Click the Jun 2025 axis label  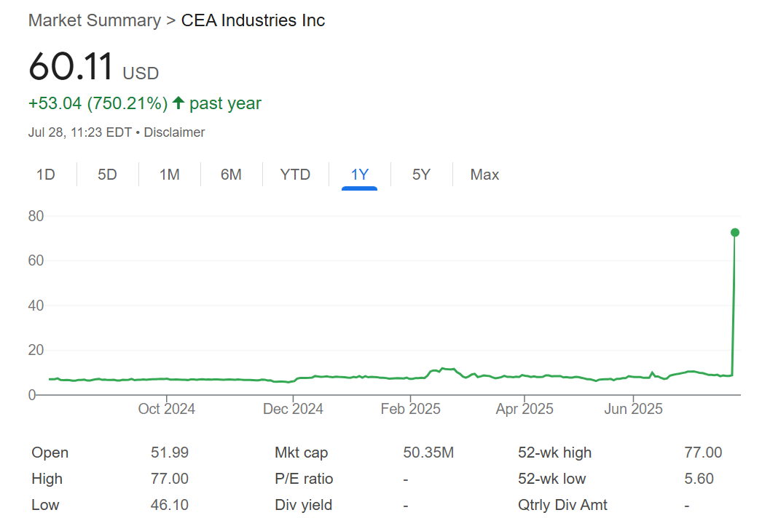pyautogui.click(x=634, y=409)
